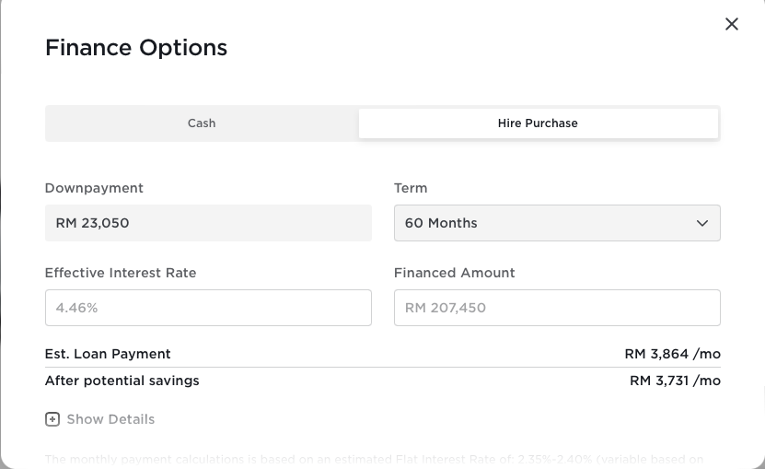Click the After potential savings label
Screen dimensions: 765x469
coord(122,381)
